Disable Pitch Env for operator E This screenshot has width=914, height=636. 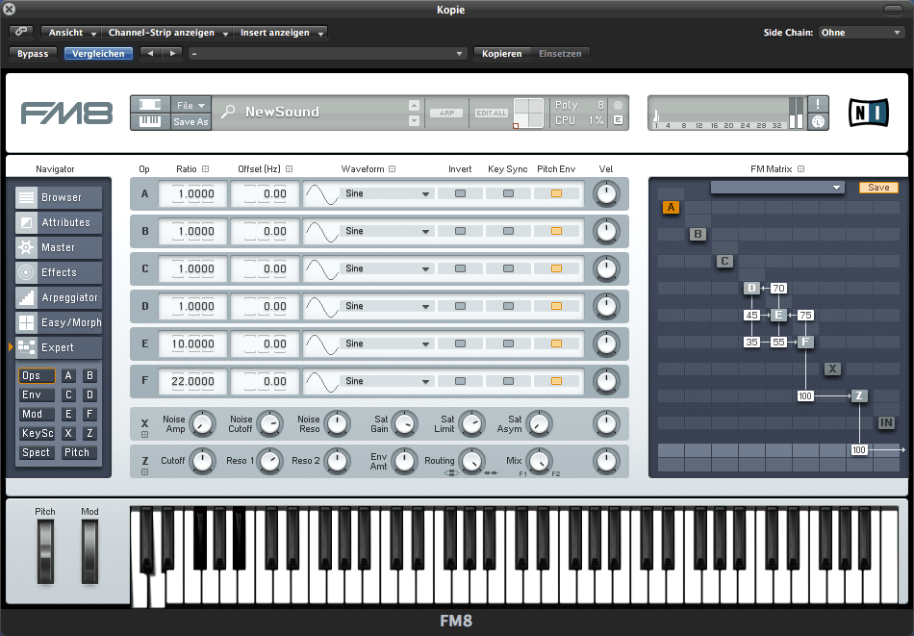pos(556,343)
